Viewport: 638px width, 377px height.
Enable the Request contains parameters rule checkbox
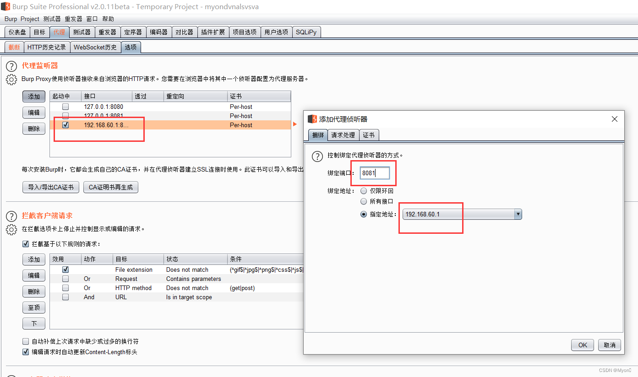point(65,279)
